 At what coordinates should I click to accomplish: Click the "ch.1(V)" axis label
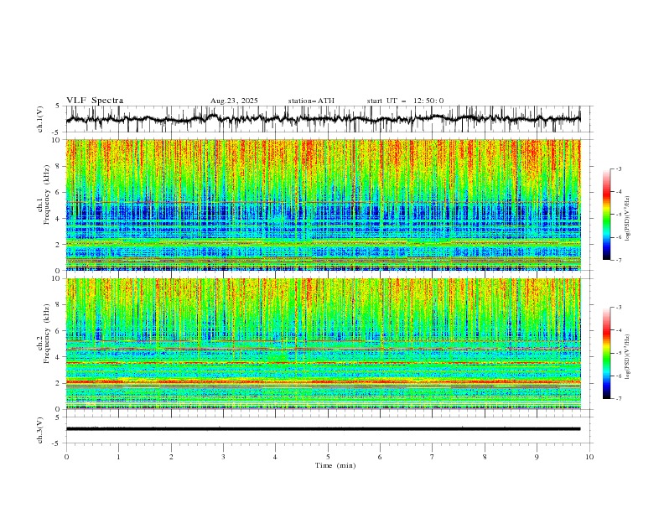[x=40, y=119]
